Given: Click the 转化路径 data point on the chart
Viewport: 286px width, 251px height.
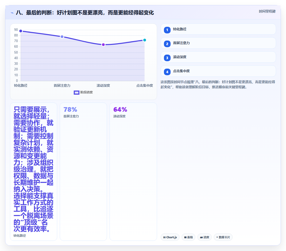Looking at the screenshot, I should [x=21, y=31].
